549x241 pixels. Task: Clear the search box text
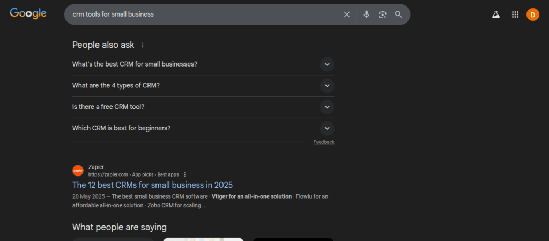pos(346,14)
